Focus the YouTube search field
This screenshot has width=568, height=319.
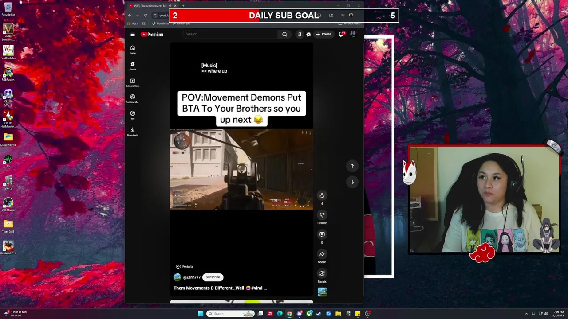pyautogui.click(x=231, y=34)
